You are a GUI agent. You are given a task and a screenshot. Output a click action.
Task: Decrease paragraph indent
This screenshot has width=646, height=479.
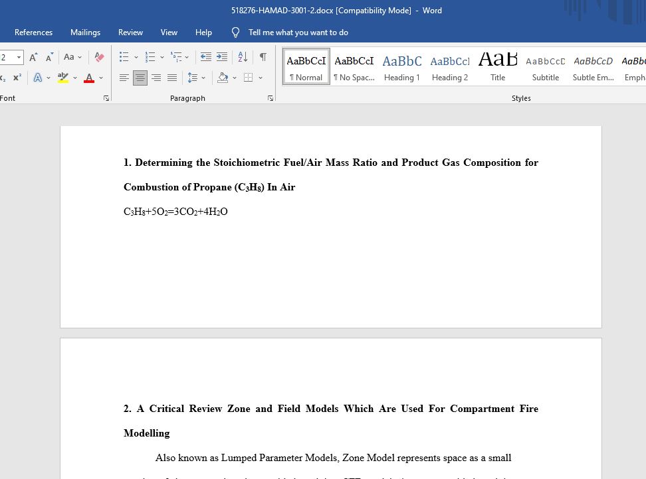click(x=205, y=57)
